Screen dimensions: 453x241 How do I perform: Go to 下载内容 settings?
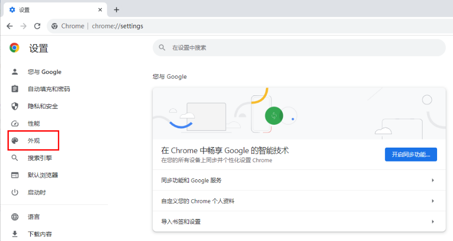(x=40, y=234)
